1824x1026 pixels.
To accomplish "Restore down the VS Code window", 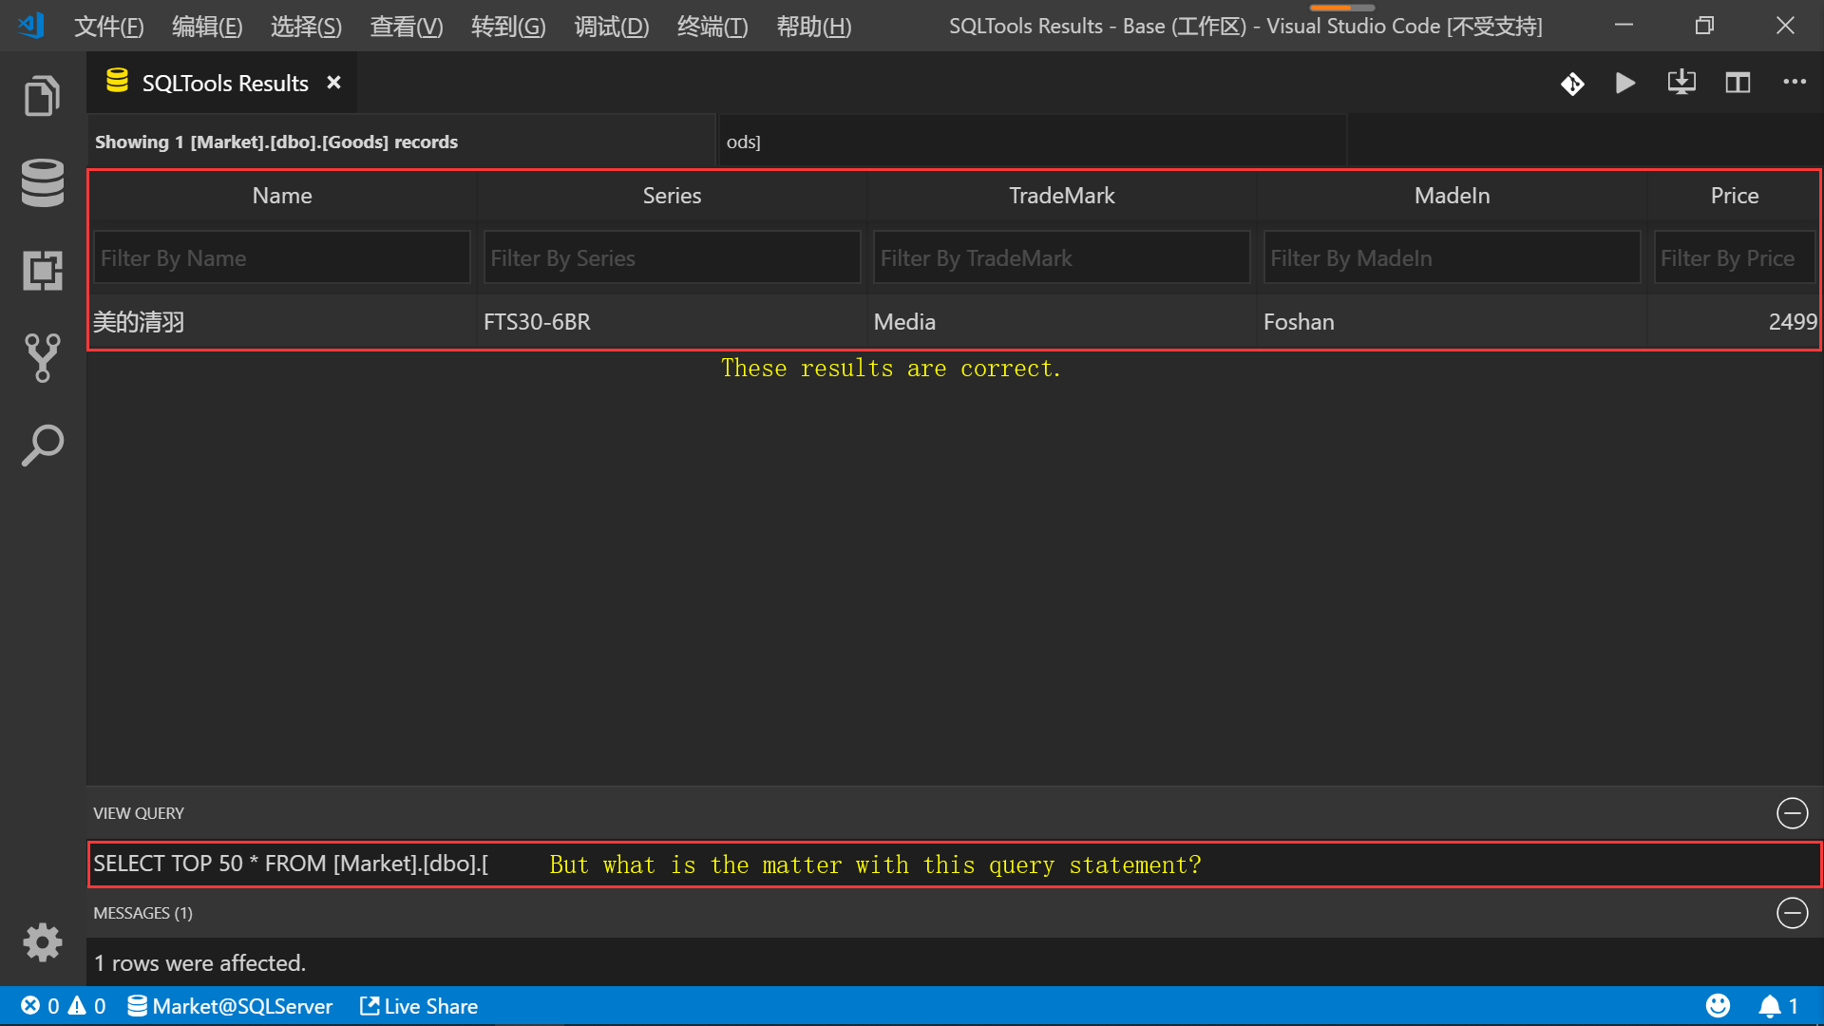I will click(1704, 26).
